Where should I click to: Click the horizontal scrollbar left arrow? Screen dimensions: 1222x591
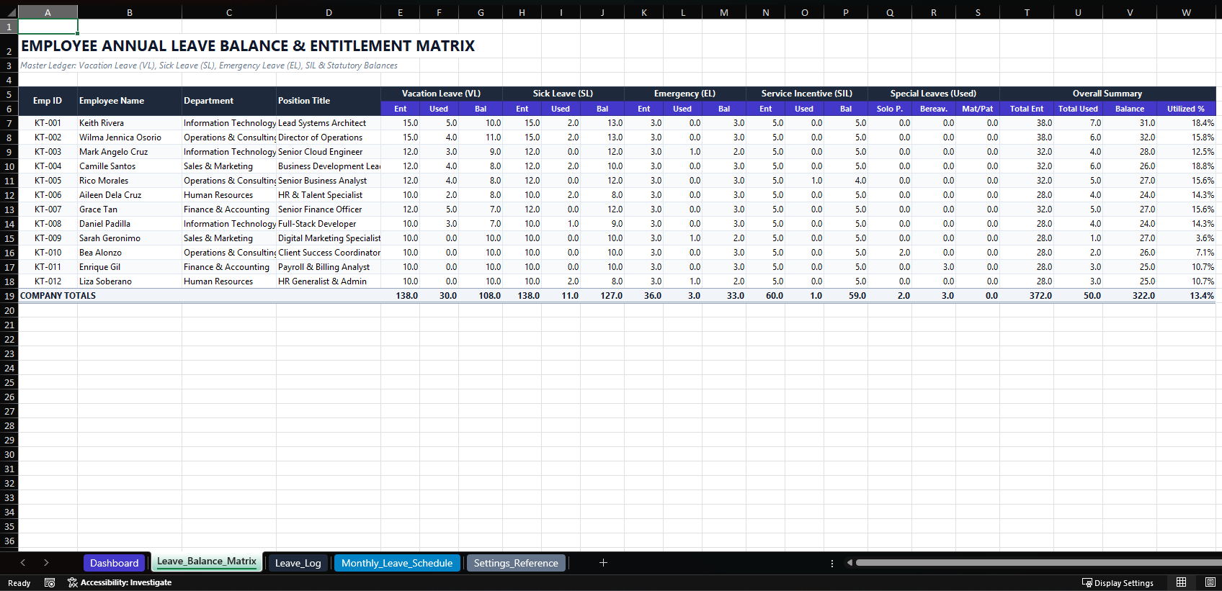(x=849, y=563)
